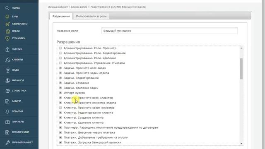Uncheck Клиенты. Просмотр клиентов отдела
The image size is (265, 149).
pos(60,103)
